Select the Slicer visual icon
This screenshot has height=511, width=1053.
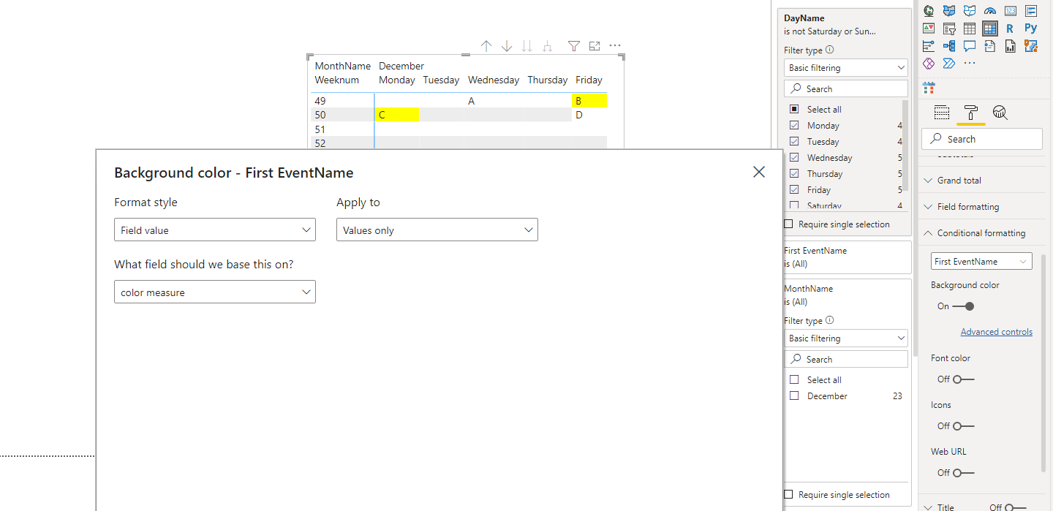(949, 29)
